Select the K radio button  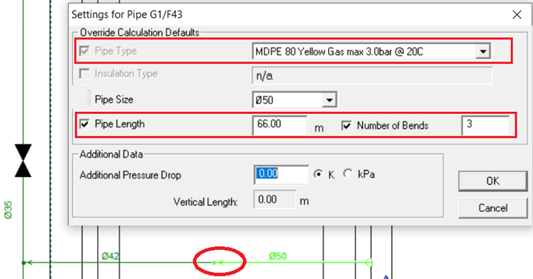(318, 174)
